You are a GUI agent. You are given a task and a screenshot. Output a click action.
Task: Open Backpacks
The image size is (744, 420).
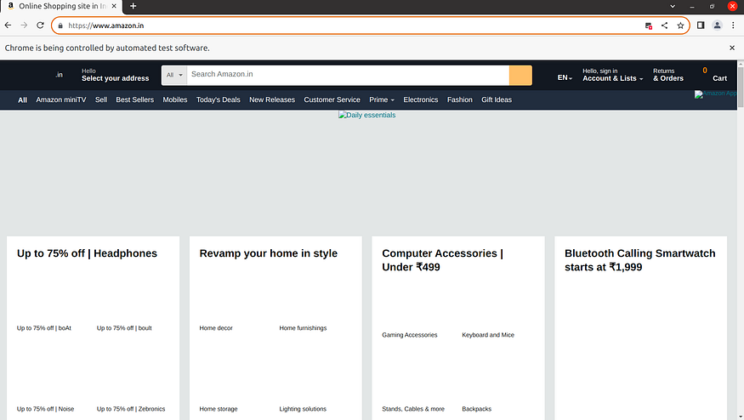(476, 409)
